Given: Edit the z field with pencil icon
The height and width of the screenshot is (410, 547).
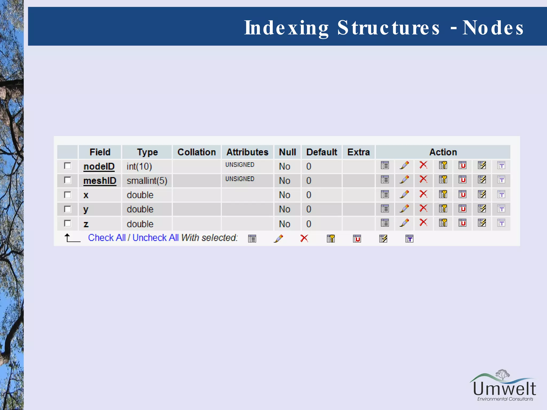Looking at the screenshot, I should 404,223.
